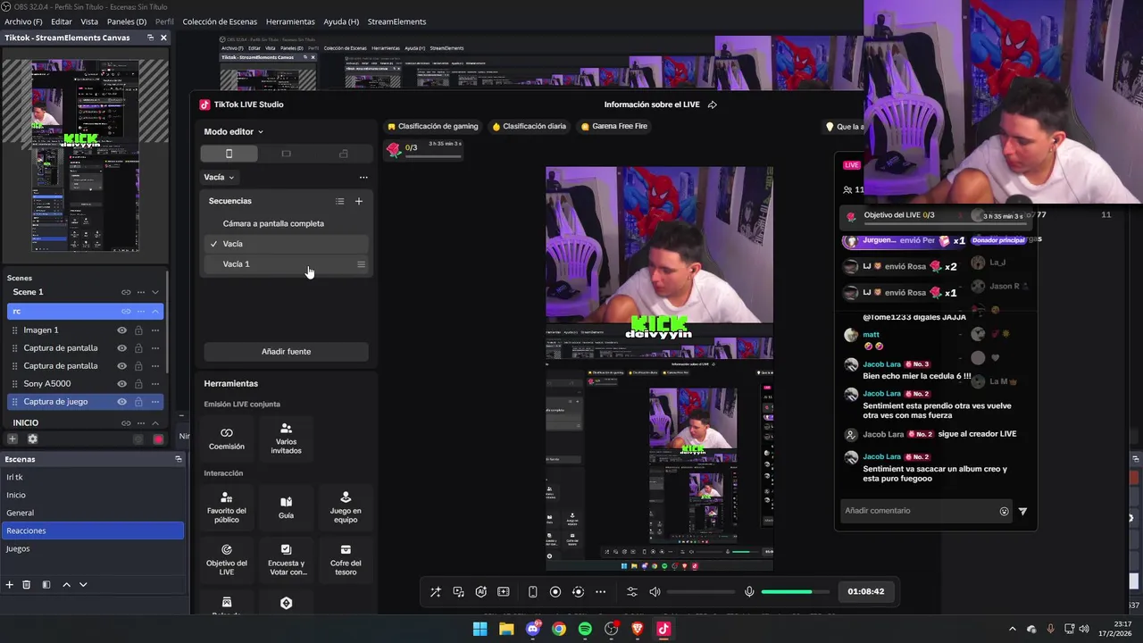Select the landscape layout mode
The width and height of the screenshot is (1143, 643).
pos(286,154)
